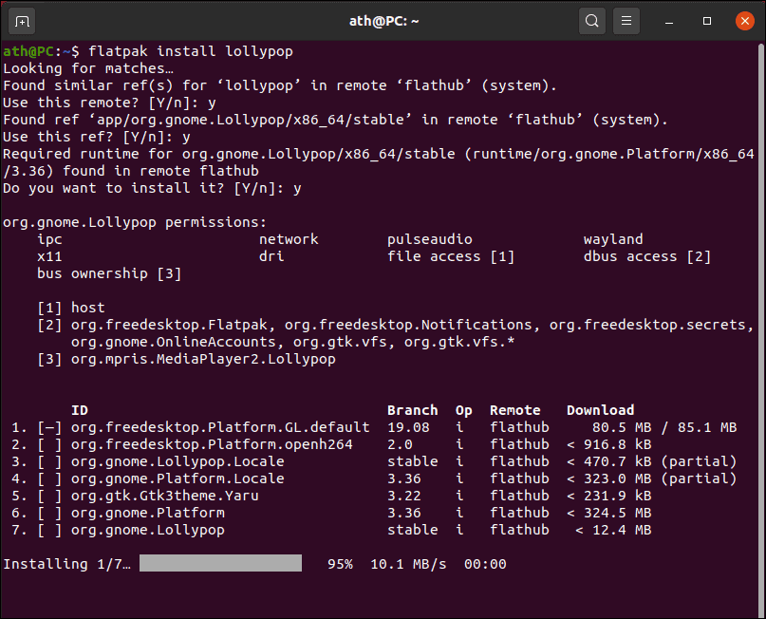Click the '00:00' remaining time

click(x=485, y=564)
